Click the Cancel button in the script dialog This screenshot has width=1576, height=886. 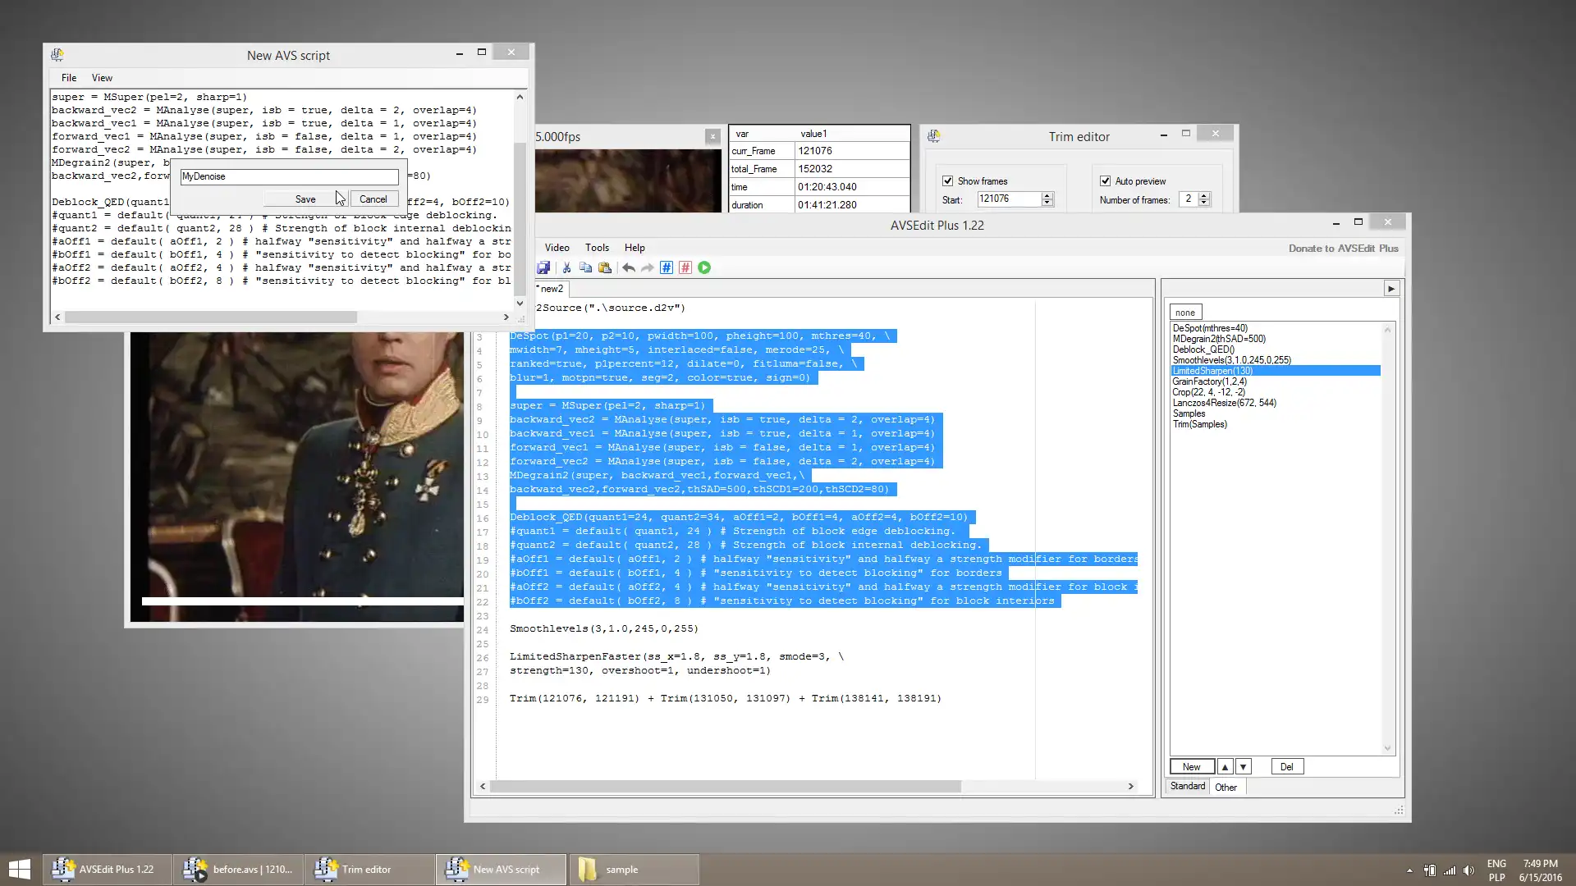click(x=373, y=199)
